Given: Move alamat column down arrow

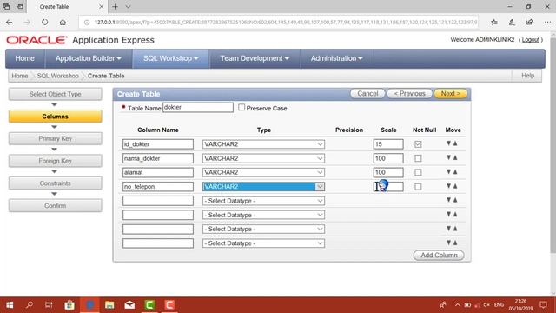Looking at the screenshot, I should [448, 172].
